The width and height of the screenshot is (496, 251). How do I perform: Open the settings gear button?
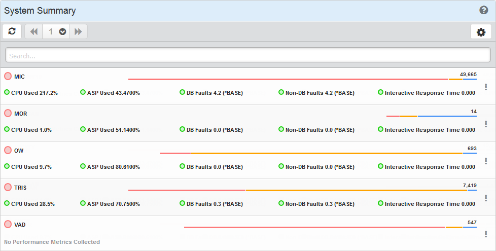click(481, 32)
